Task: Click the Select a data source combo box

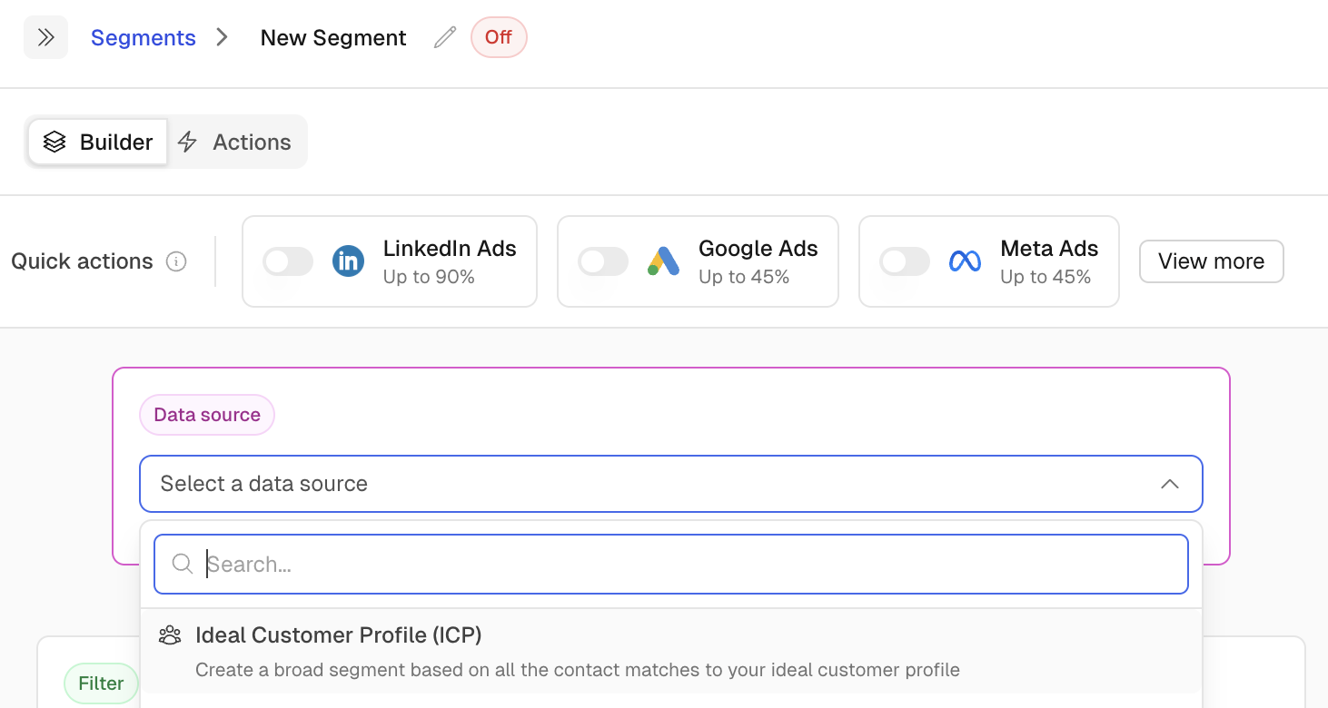Action: point(636,484)
